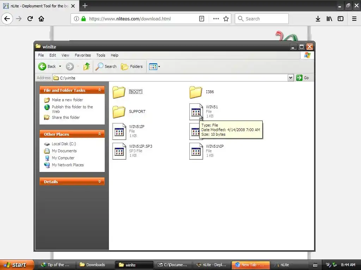The width and height of the screenshot is (361, 270).
Task: Expand the Details panel
Action: coord(99,181)
